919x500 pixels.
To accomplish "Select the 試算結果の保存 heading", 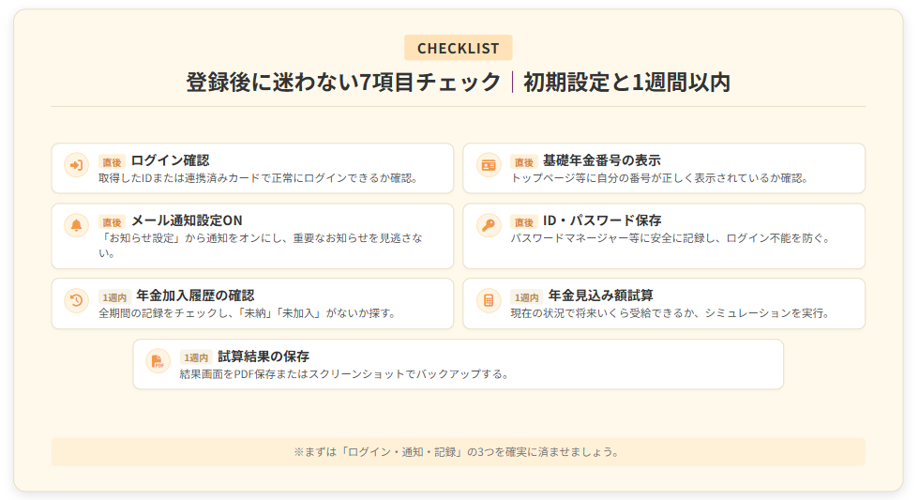I will pos(264,356).
